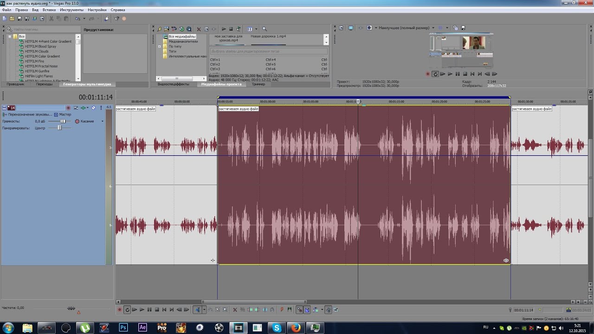Toggle Enable snapping in timeline toolbar

[299, 310]
